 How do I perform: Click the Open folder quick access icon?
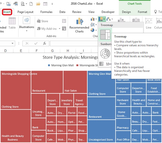pos(38,4)
